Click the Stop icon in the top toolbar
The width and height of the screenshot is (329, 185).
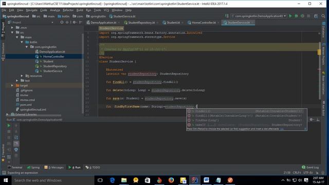[x=308, y=16]
